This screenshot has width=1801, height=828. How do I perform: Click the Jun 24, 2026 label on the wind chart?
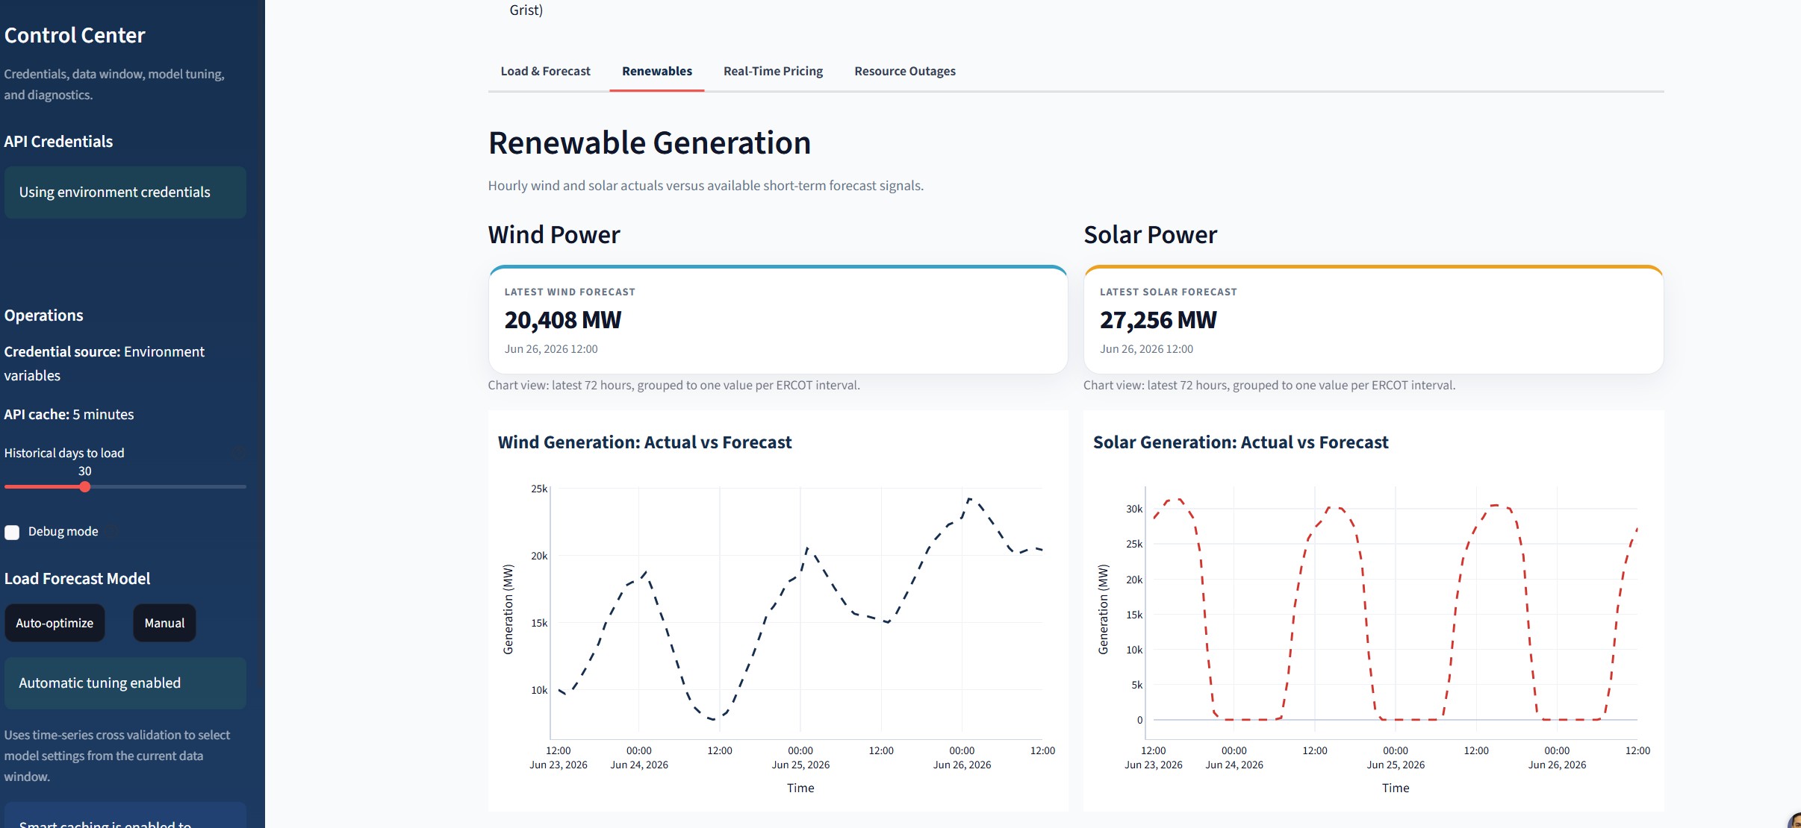(639, 765)
